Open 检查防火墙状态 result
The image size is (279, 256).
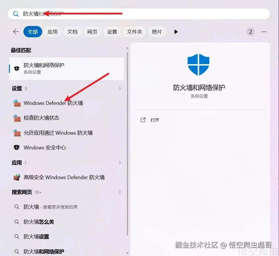(66, 118)
